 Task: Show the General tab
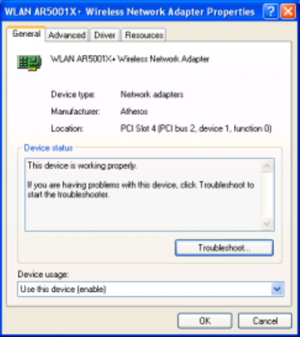coord(26,34)
